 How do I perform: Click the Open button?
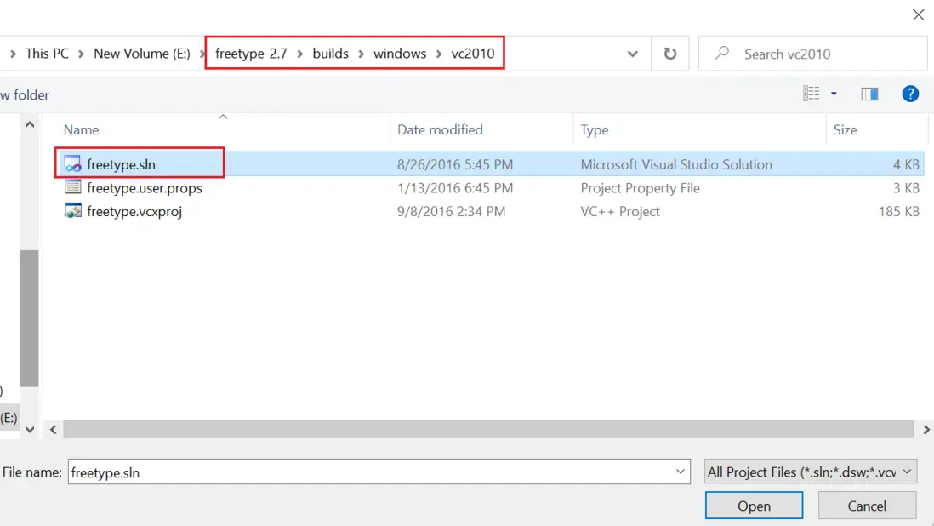(x=755, y=506)
